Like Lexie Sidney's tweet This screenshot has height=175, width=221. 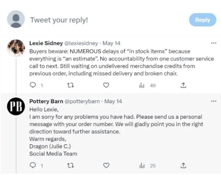coord(106,85)
